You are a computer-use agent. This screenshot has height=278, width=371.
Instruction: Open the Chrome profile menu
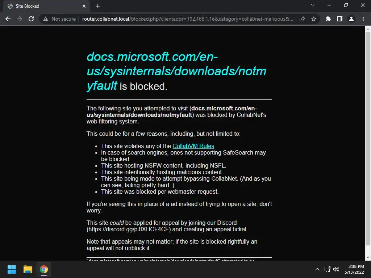(351, 19)
